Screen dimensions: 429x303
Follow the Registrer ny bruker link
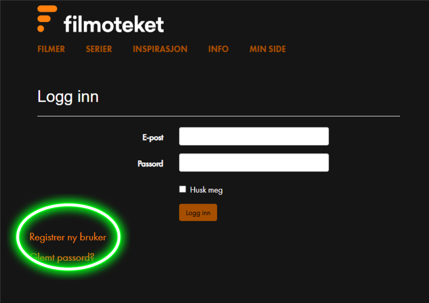68,237
